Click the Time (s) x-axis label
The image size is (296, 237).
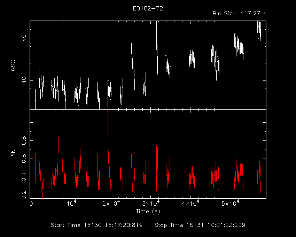click(x=148, y=211)
